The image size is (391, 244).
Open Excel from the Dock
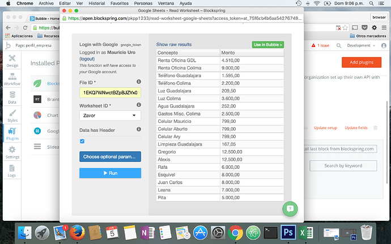(306, 232)
